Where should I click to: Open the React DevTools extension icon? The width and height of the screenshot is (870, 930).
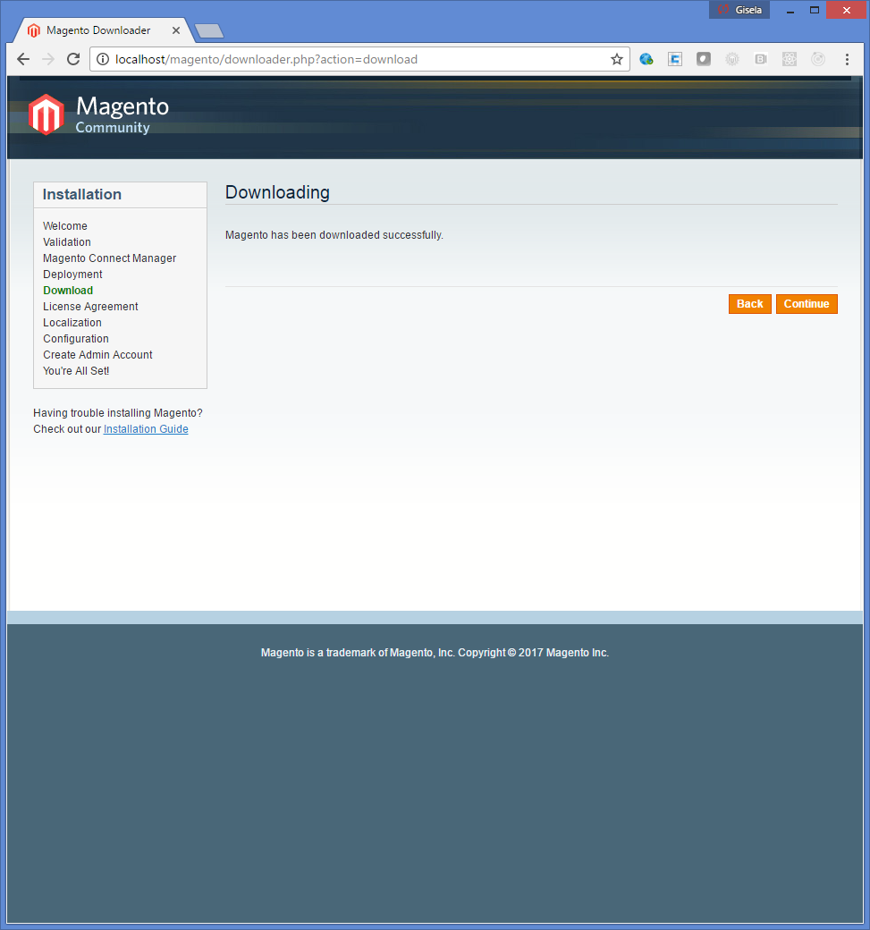point(789,60)
